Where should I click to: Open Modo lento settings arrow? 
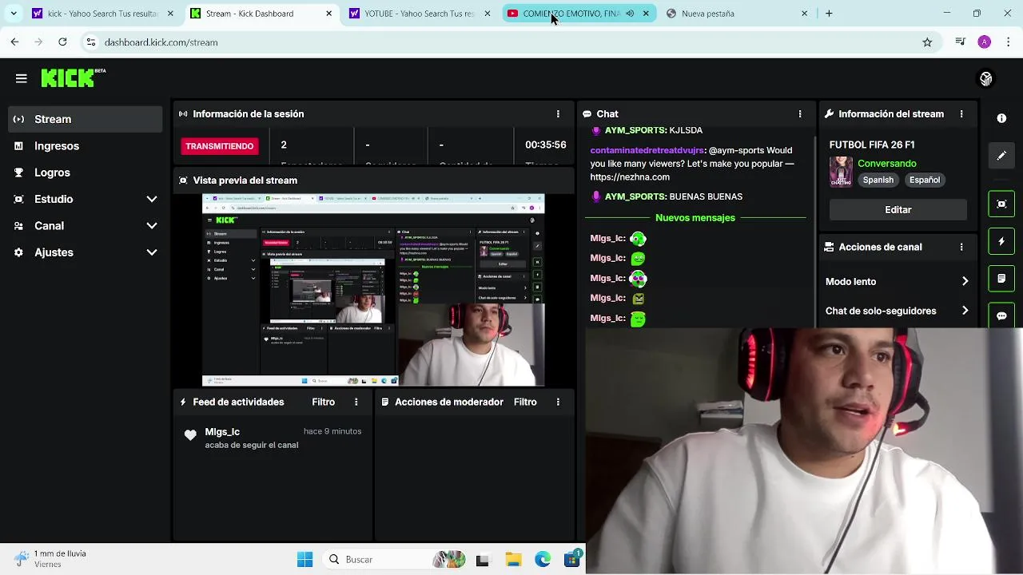click(965, 282)
